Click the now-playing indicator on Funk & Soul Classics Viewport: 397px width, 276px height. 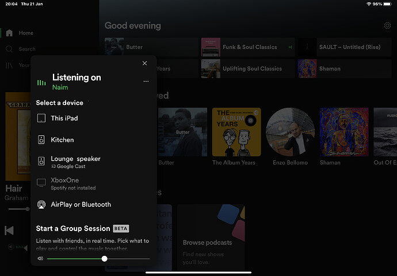[x=290, y=47]
